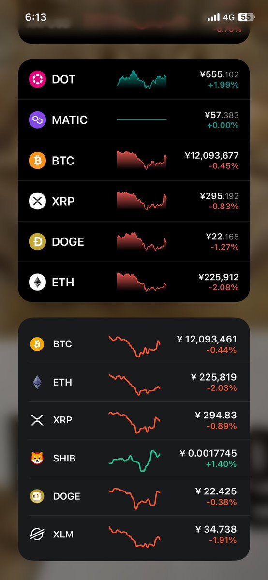Tap the ETH diamond icon in bottom widget
Viewport: 268px width, 580px height.
[x=37, y=382]
